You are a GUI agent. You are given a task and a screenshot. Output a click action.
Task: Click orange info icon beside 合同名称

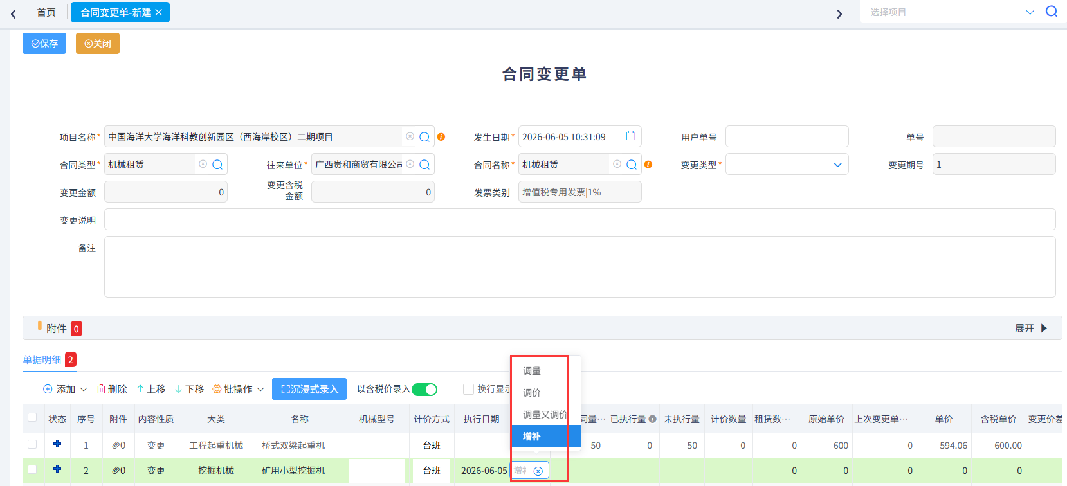tap(648, 165)
